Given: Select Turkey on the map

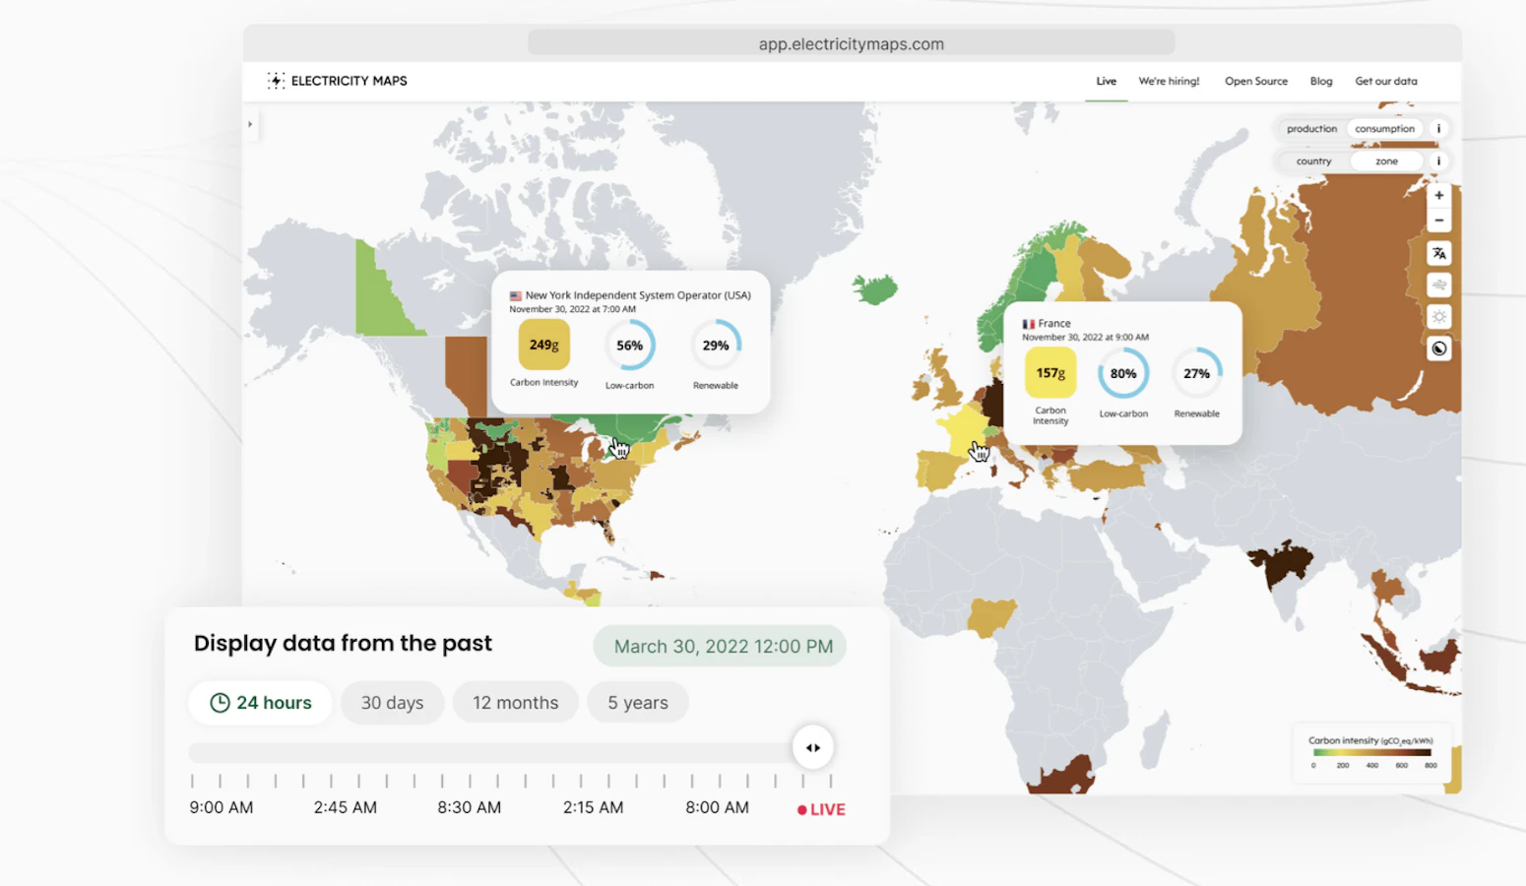Looking at the screenshot, I should point(1110,475).
